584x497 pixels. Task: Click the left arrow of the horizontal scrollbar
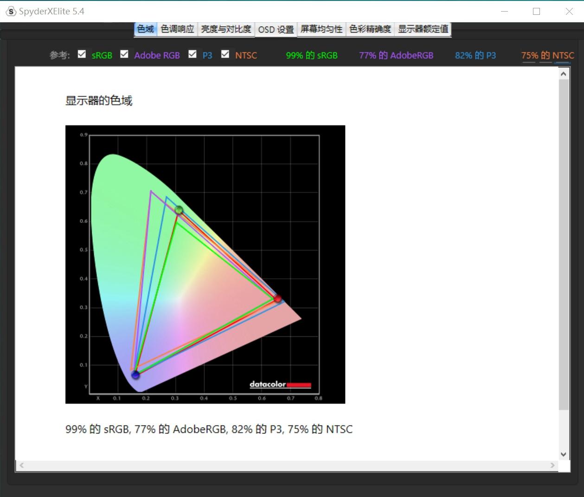21,465
